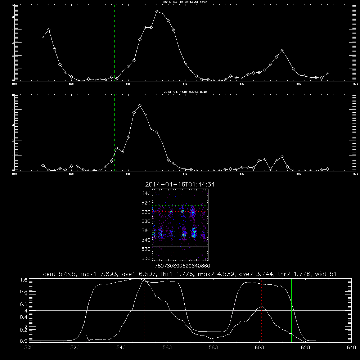Click the dawn plot title text
Image resolution: width=360 pixels, height=360 pixels.
185,2
